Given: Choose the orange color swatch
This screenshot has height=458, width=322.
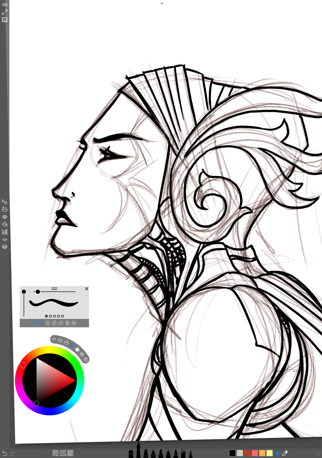Looking at the screenshot, I should [262, 453].
